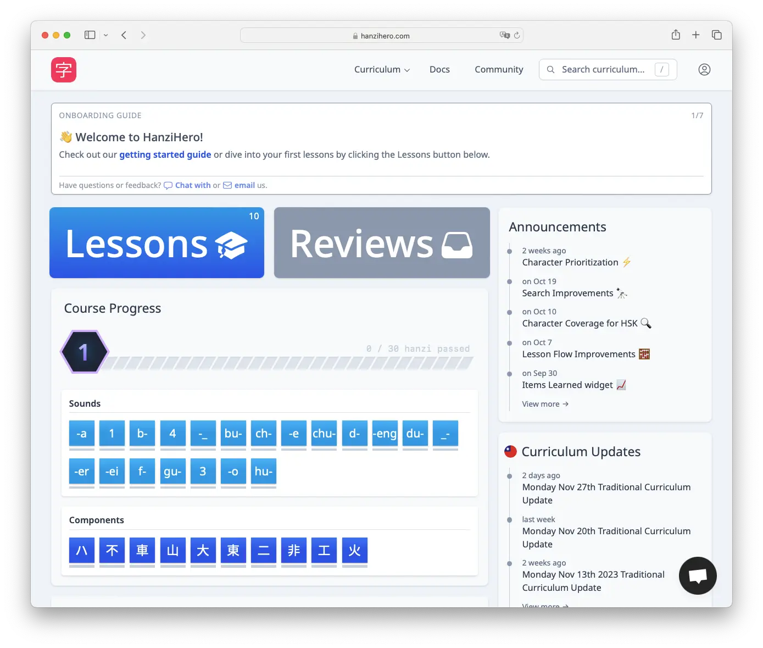Viewport: 763px width, 648px height.
Task: Open the ch- sound tile
Action: 264,434
